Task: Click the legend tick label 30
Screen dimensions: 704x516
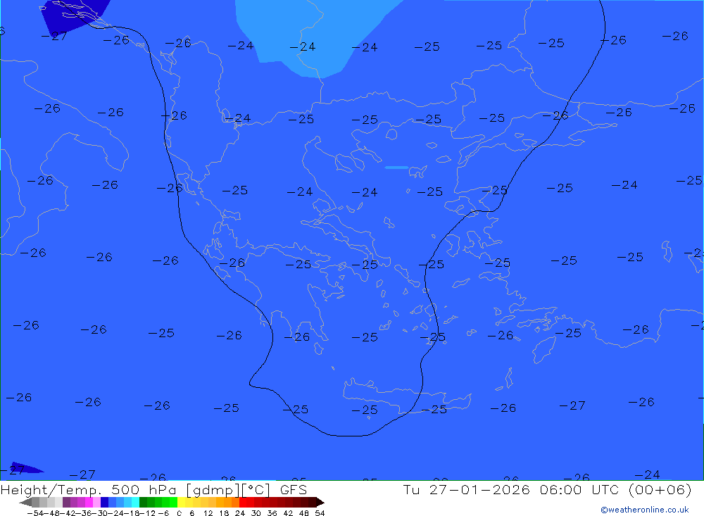Action: (256, 513)
